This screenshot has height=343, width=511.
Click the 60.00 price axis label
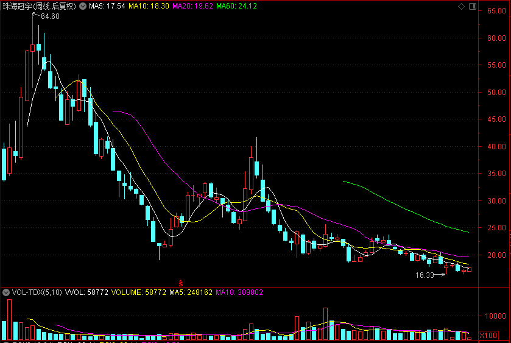point(496,38)
